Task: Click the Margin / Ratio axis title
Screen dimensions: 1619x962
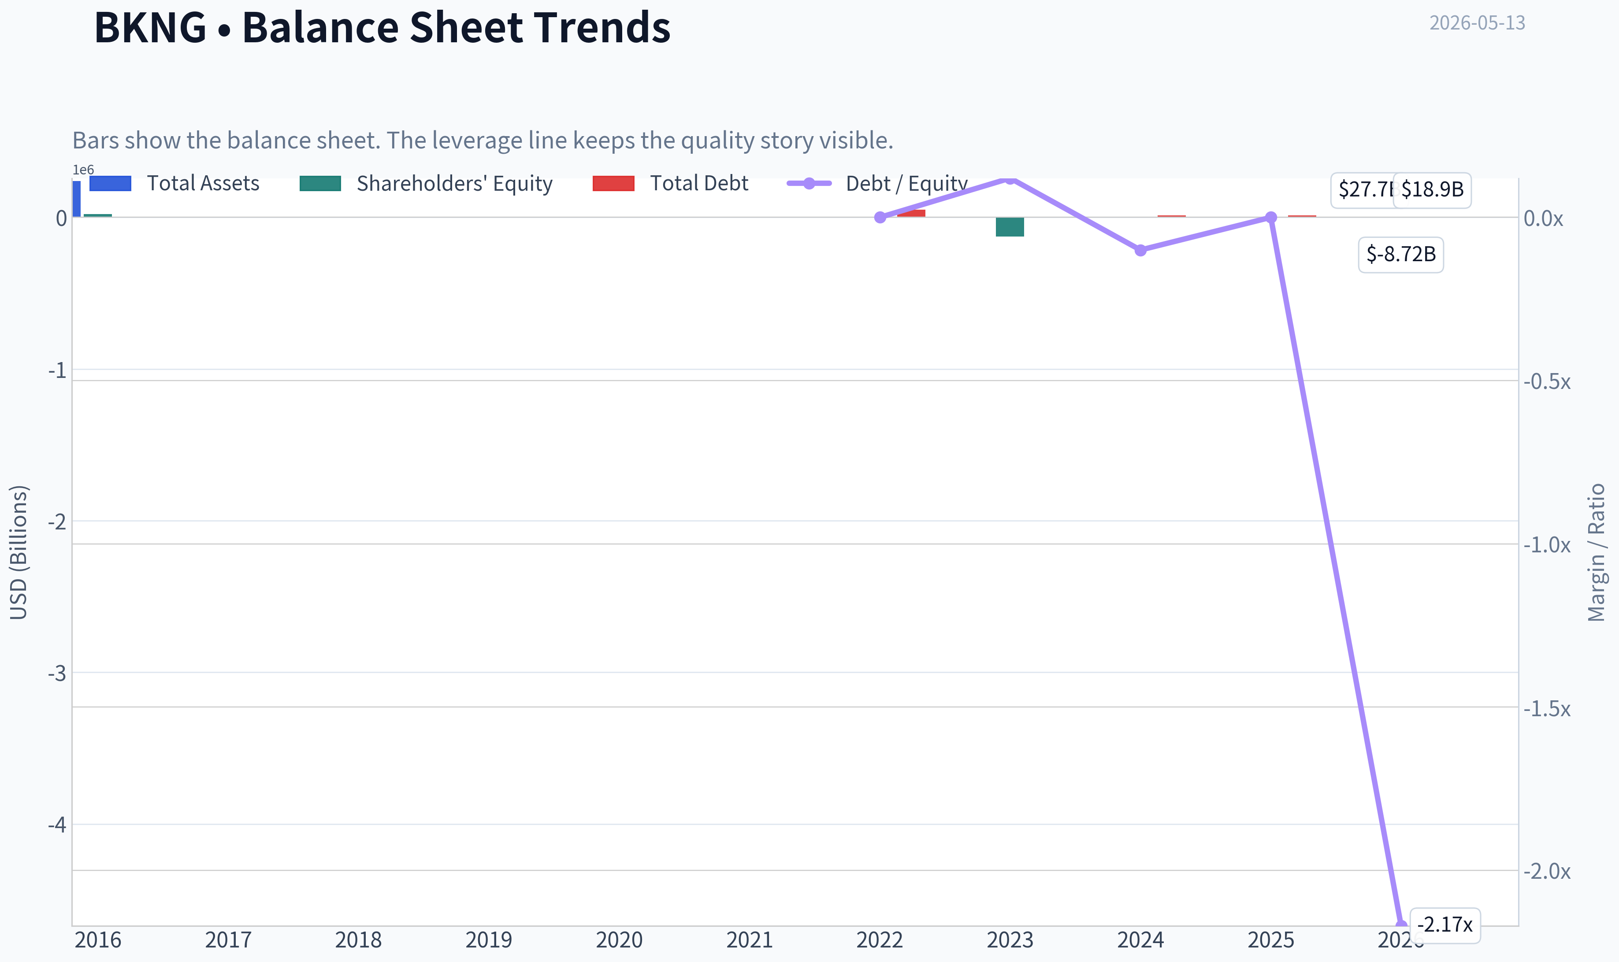Action: tap(1597, 553)
